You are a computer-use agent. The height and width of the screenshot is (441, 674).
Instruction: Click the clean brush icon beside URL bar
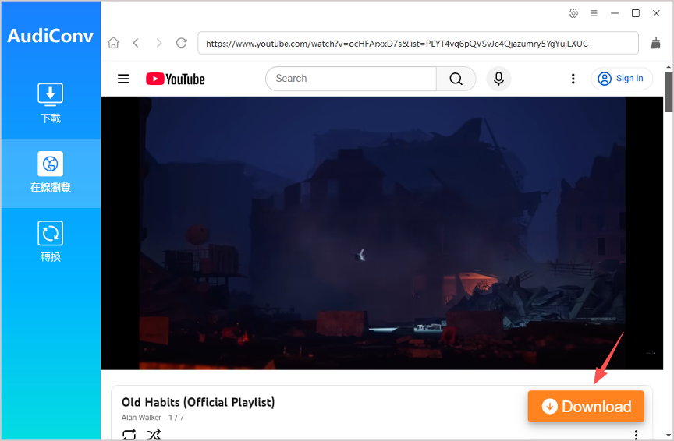coord(655,44)
